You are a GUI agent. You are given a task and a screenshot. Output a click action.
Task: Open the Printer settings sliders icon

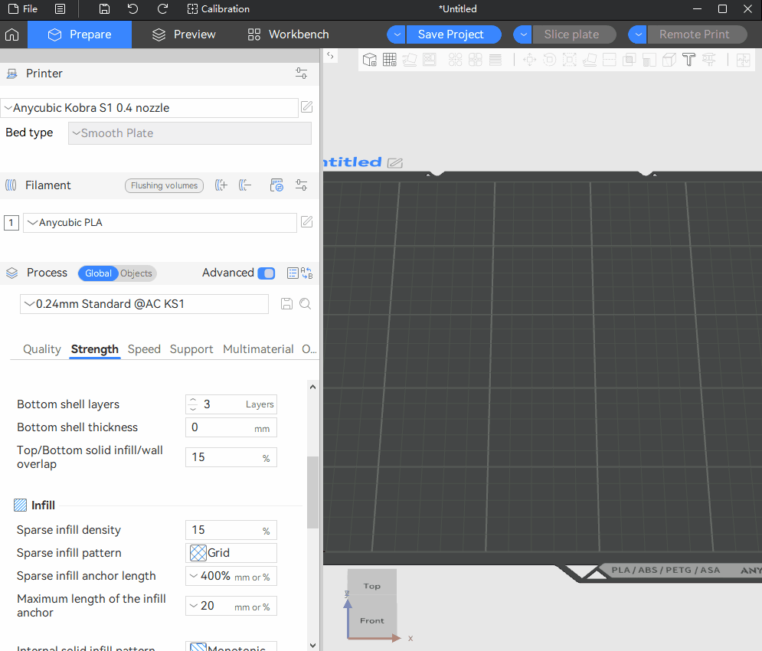[301, 74]
